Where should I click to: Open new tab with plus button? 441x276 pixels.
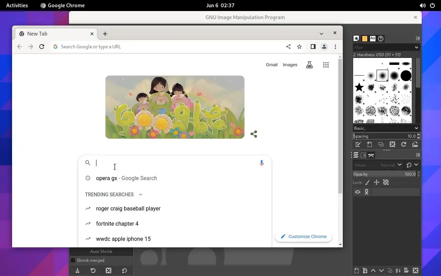point(105,33)
